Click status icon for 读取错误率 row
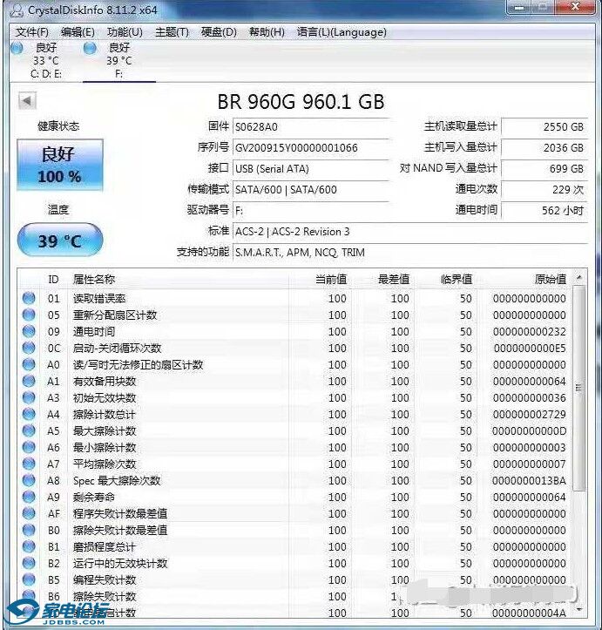 point(29,298)
